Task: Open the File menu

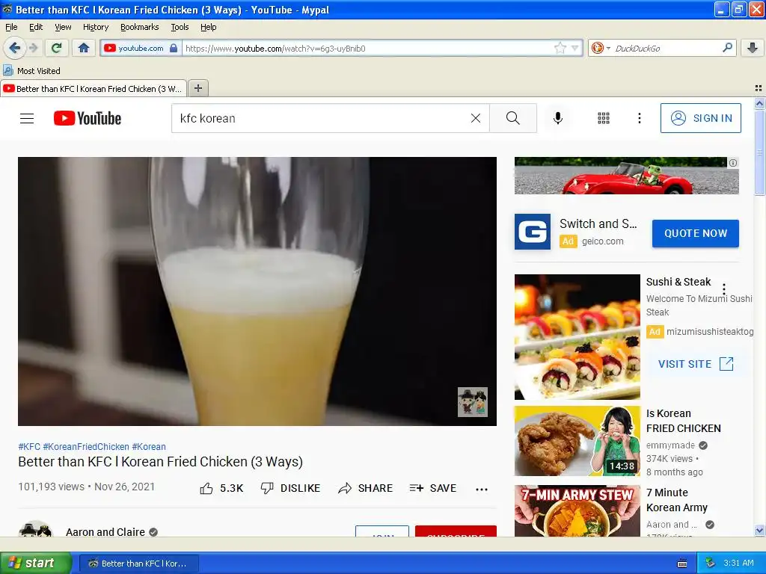Action: (x=11, y=27)
